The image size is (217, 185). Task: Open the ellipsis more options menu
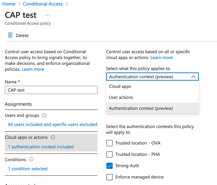[47, 15]
